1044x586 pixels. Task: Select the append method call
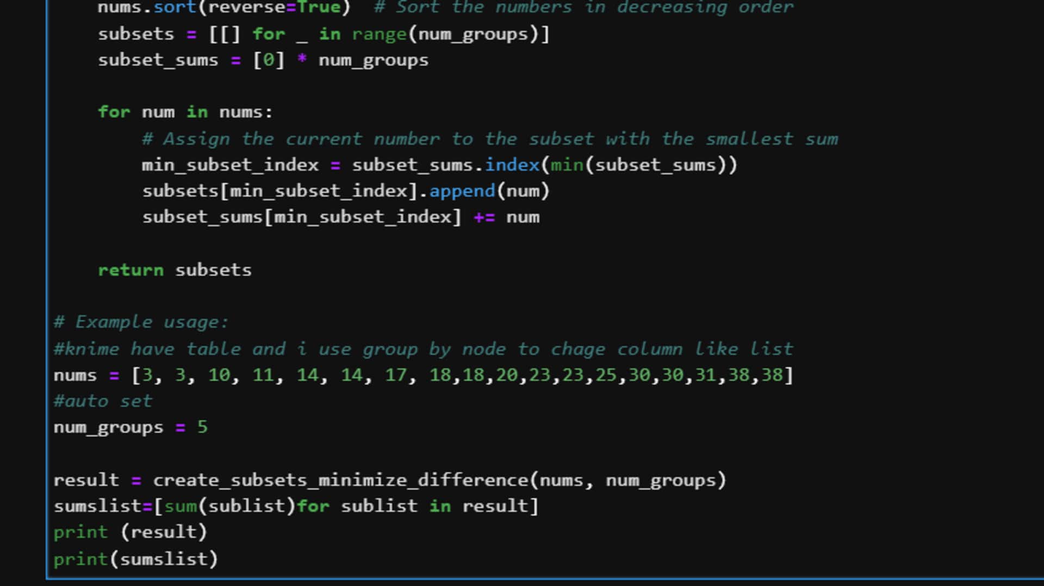click(x=461, y=191)
